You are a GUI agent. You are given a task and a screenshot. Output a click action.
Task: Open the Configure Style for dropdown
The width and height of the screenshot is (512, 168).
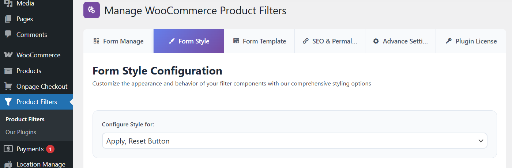tap(294, 141)
